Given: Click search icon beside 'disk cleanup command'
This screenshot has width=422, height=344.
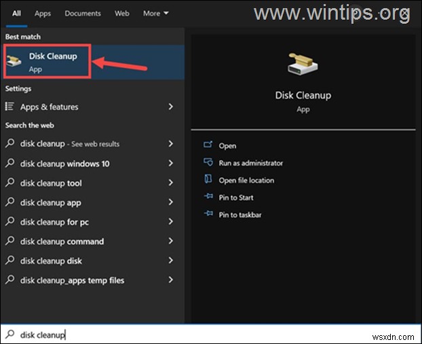Looking at the screenshot, I should coord(9,240).
